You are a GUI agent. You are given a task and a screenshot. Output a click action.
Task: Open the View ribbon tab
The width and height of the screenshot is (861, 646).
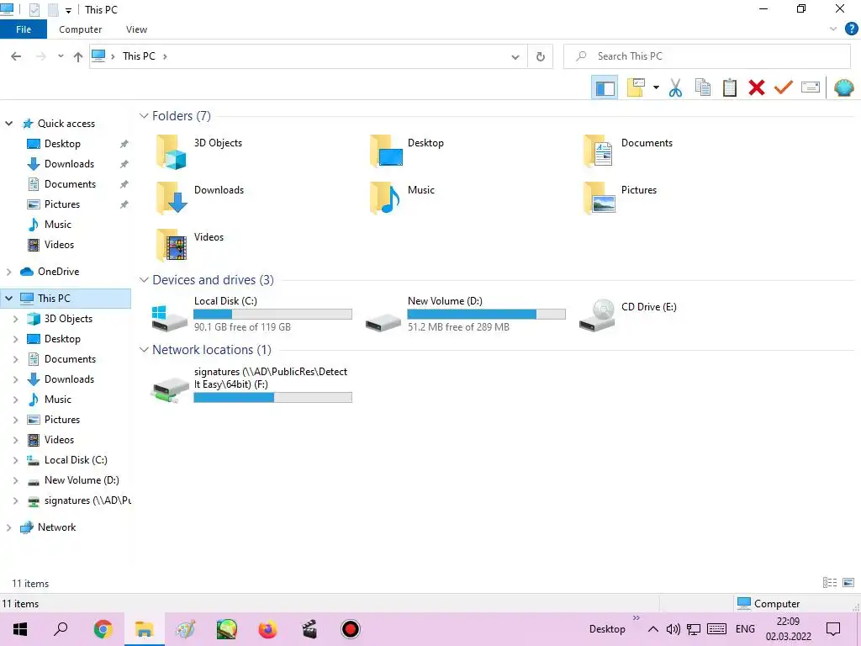coord(136,29)
